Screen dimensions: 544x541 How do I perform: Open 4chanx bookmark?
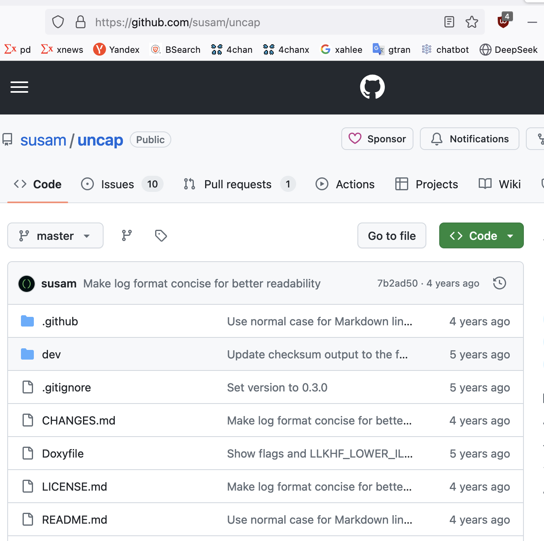(x=287, y=50)
